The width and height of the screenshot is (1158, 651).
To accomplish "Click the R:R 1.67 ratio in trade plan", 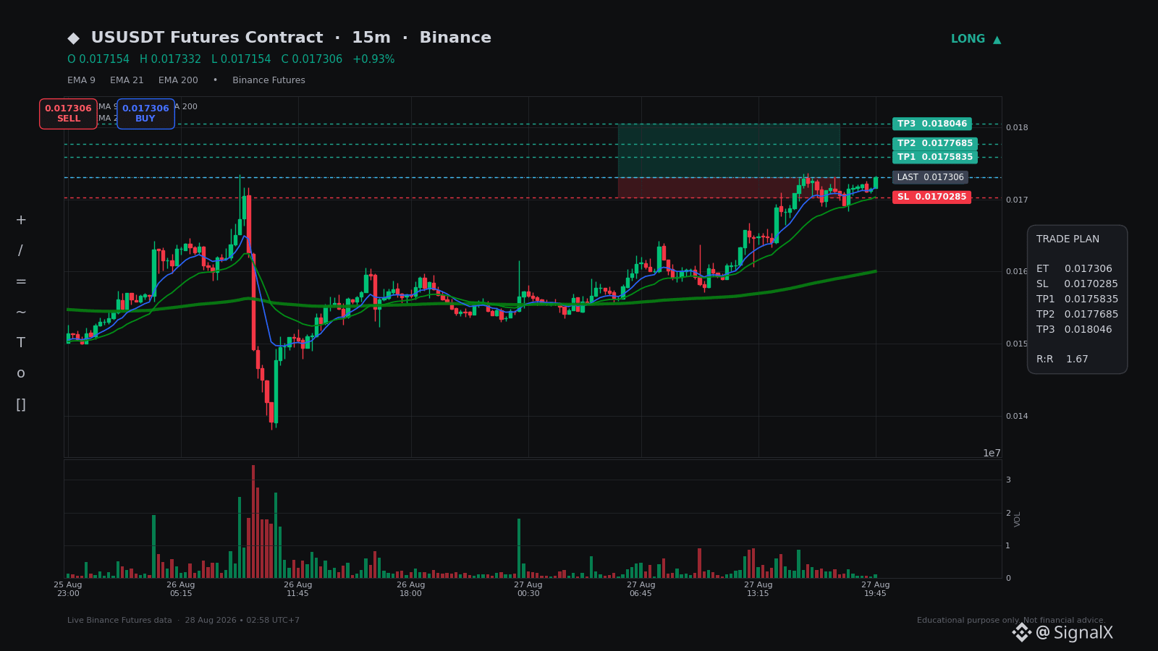I will point(1062,359).
